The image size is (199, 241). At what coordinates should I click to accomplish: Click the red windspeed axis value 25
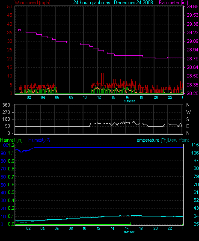coord(10,50)
